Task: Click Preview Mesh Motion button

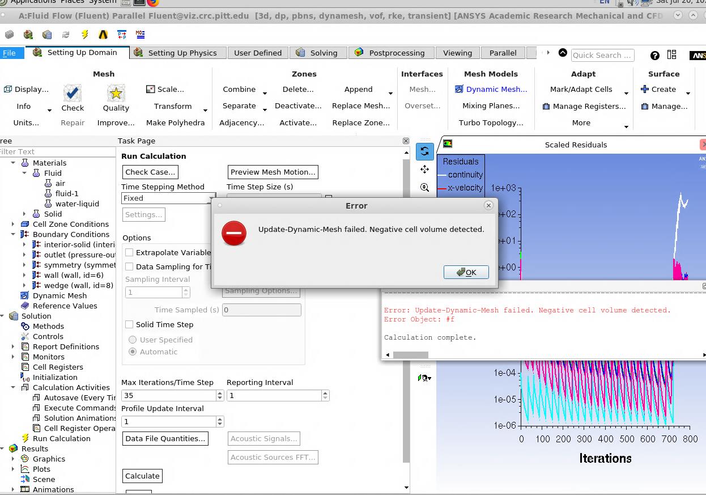Action: point(273,172)
